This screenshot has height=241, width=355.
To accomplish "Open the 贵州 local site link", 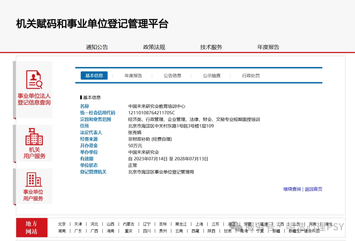I will (163, 231).
